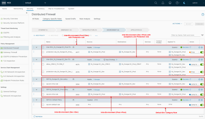
Task: Check the Allow_CRM-D_TO-CRM_P rule checkbox
Action: point(43,64)
